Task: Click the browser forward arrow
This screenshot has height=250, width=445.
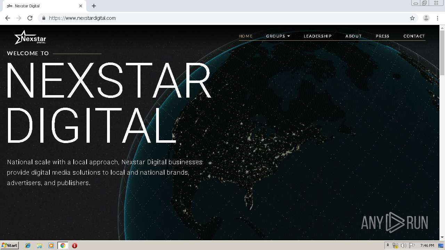Action: tap(19, 18)
